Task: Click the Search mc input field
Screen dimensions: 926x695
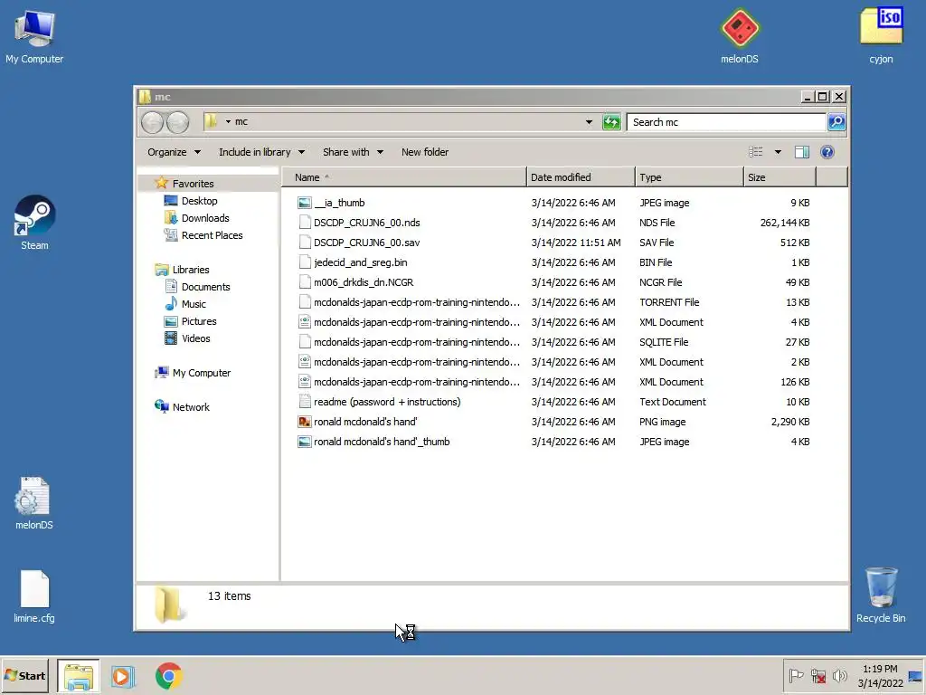Action: click(726, 122)
